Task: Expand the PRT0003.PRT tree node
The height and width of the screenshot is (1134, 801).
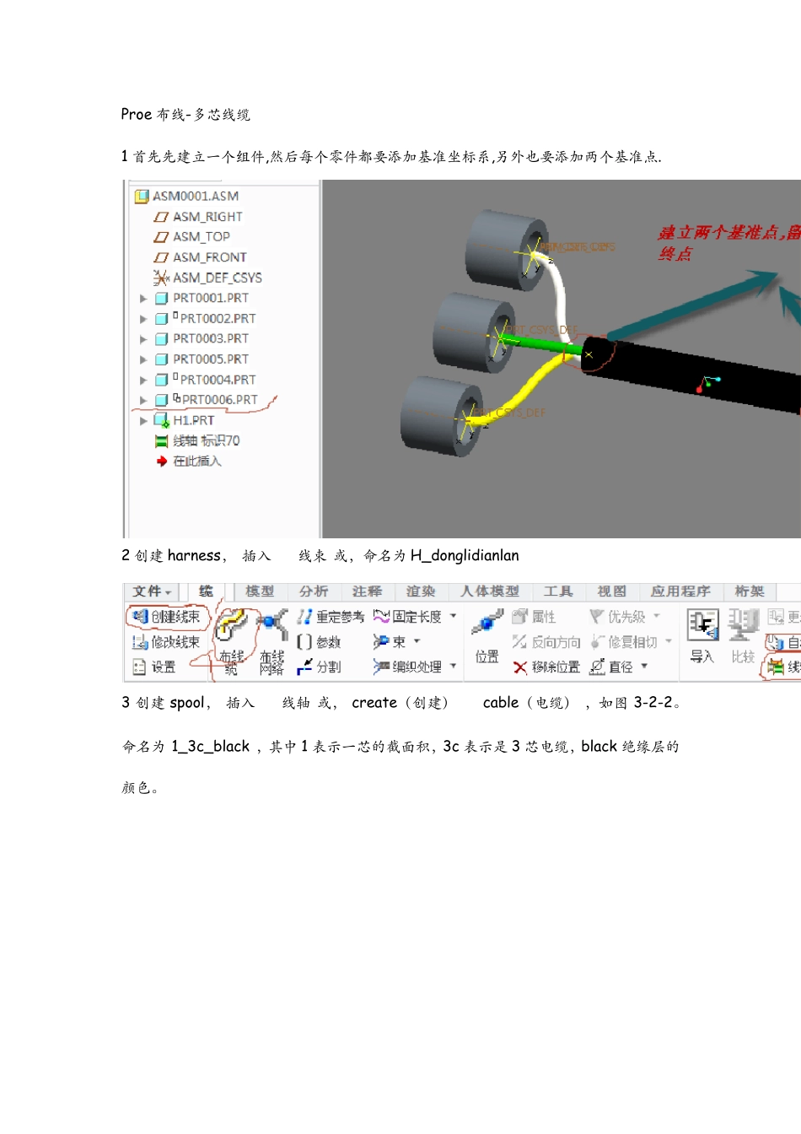Action: tap(143, 339)
